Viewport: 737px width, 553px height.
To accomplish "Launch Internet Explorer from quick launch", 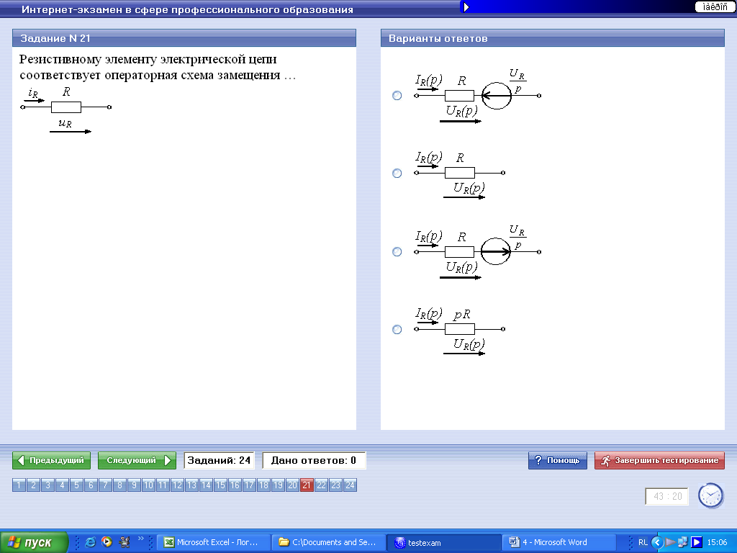I will point(90,542).
